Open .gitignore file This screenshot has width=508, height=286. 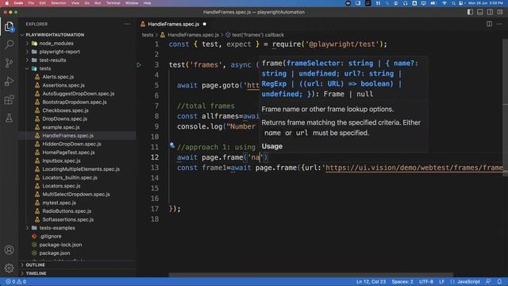(51, 237)
